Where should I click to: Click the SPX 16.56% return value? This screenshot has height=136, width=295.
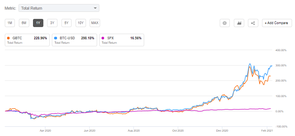point(136,38)
